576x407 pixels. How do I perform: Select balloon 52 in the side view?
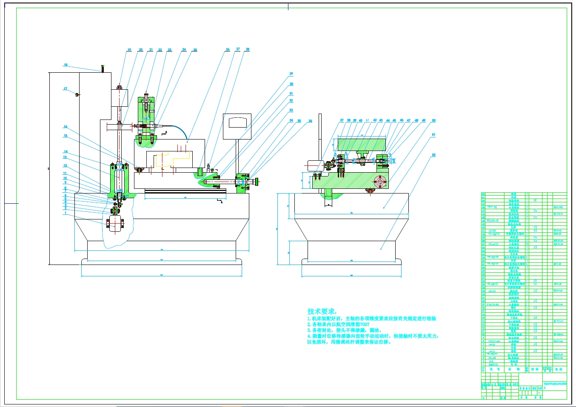[434, 155]
